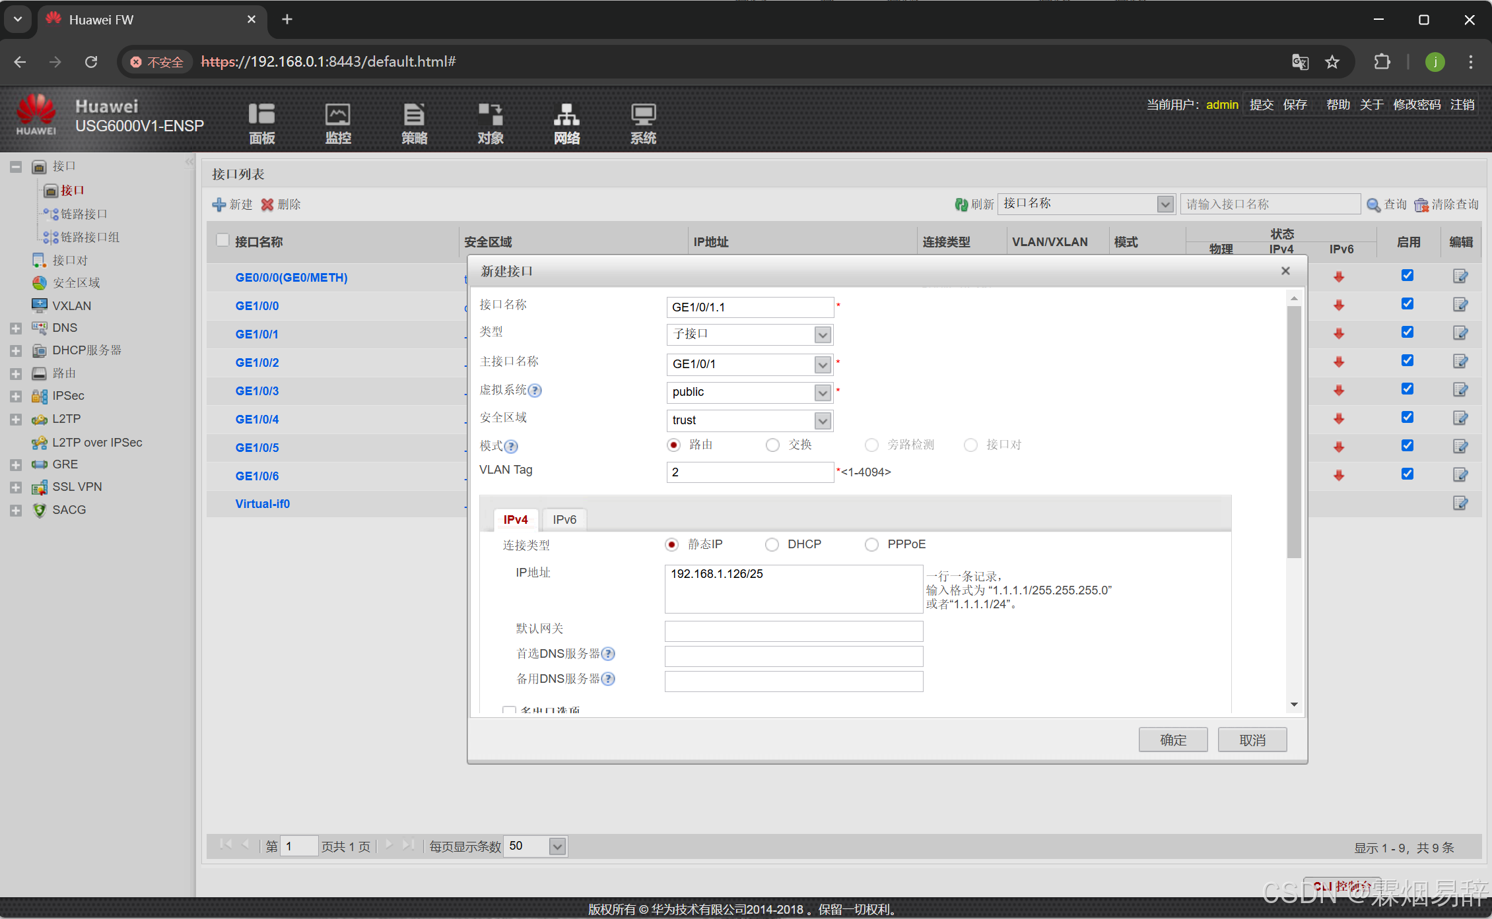Expand the DHCP服务器 tree node
The image size is (1492, 919).
(16, 351)
